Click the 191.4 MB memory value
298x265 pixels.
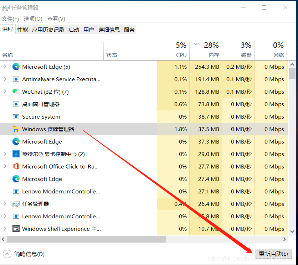click(x=207, y=79)
